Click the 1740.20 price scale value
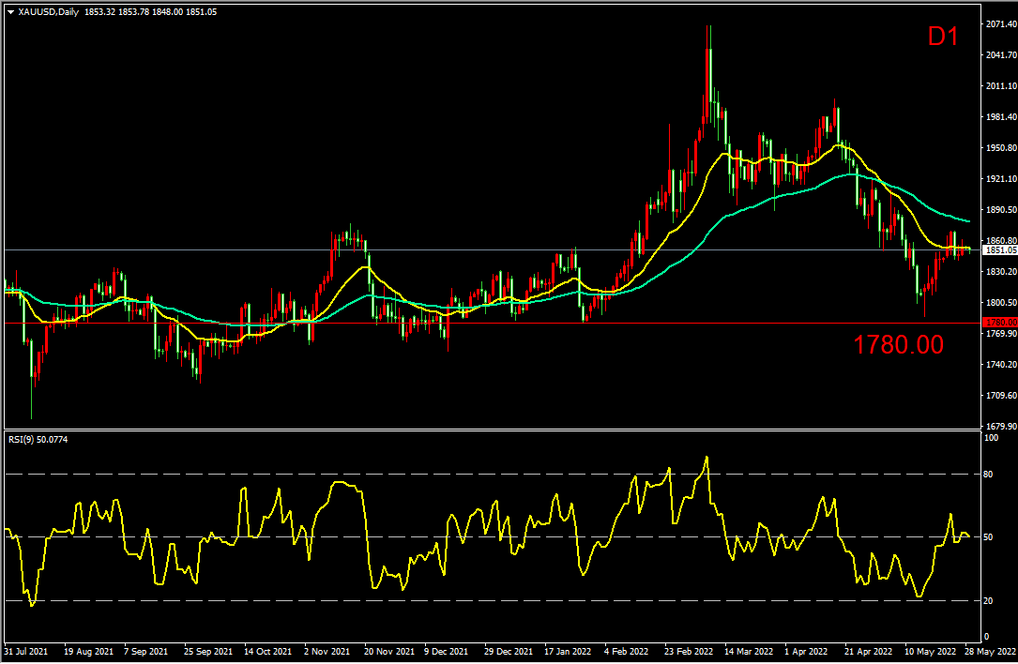 coord(1001,364)
